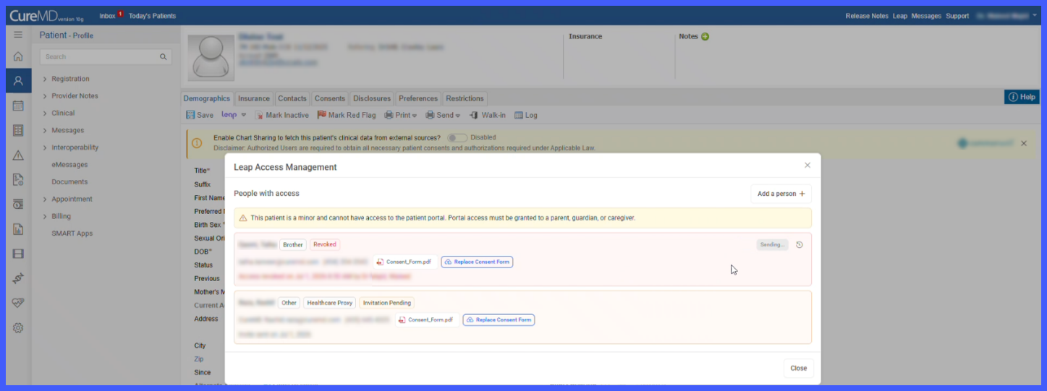Click the hamburger menu icon
The height and width of the screenshot is (391, 1047).
(18, 35)
